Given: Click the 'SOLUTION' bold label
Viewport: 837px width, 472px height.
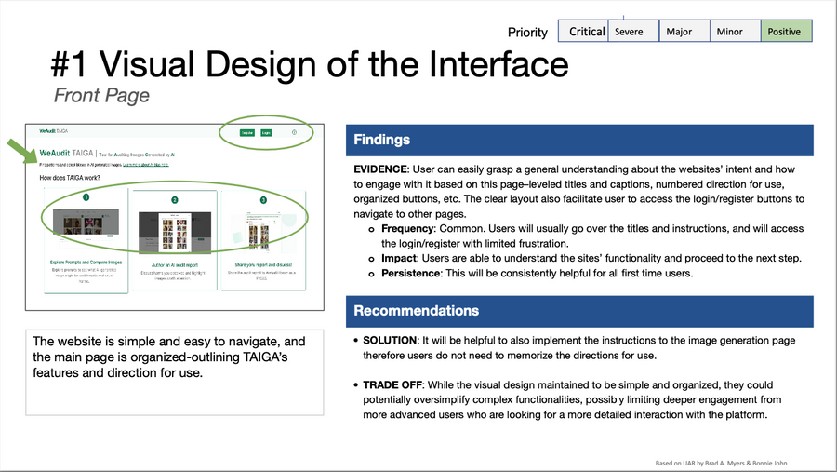Looking at the screenshot, I should pos(390,341).
